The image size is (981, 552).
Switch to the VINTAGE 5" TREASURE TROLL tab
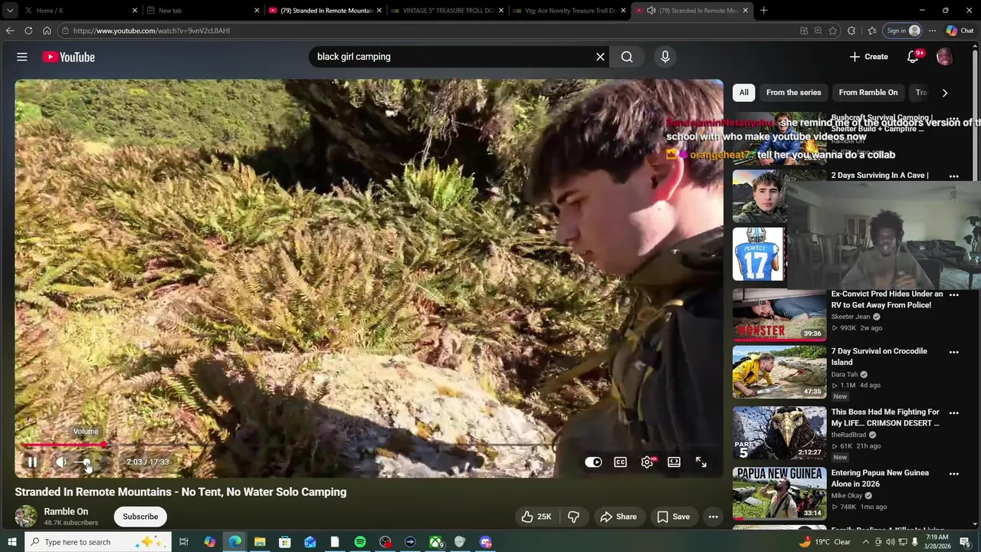[x=447, y=11]
